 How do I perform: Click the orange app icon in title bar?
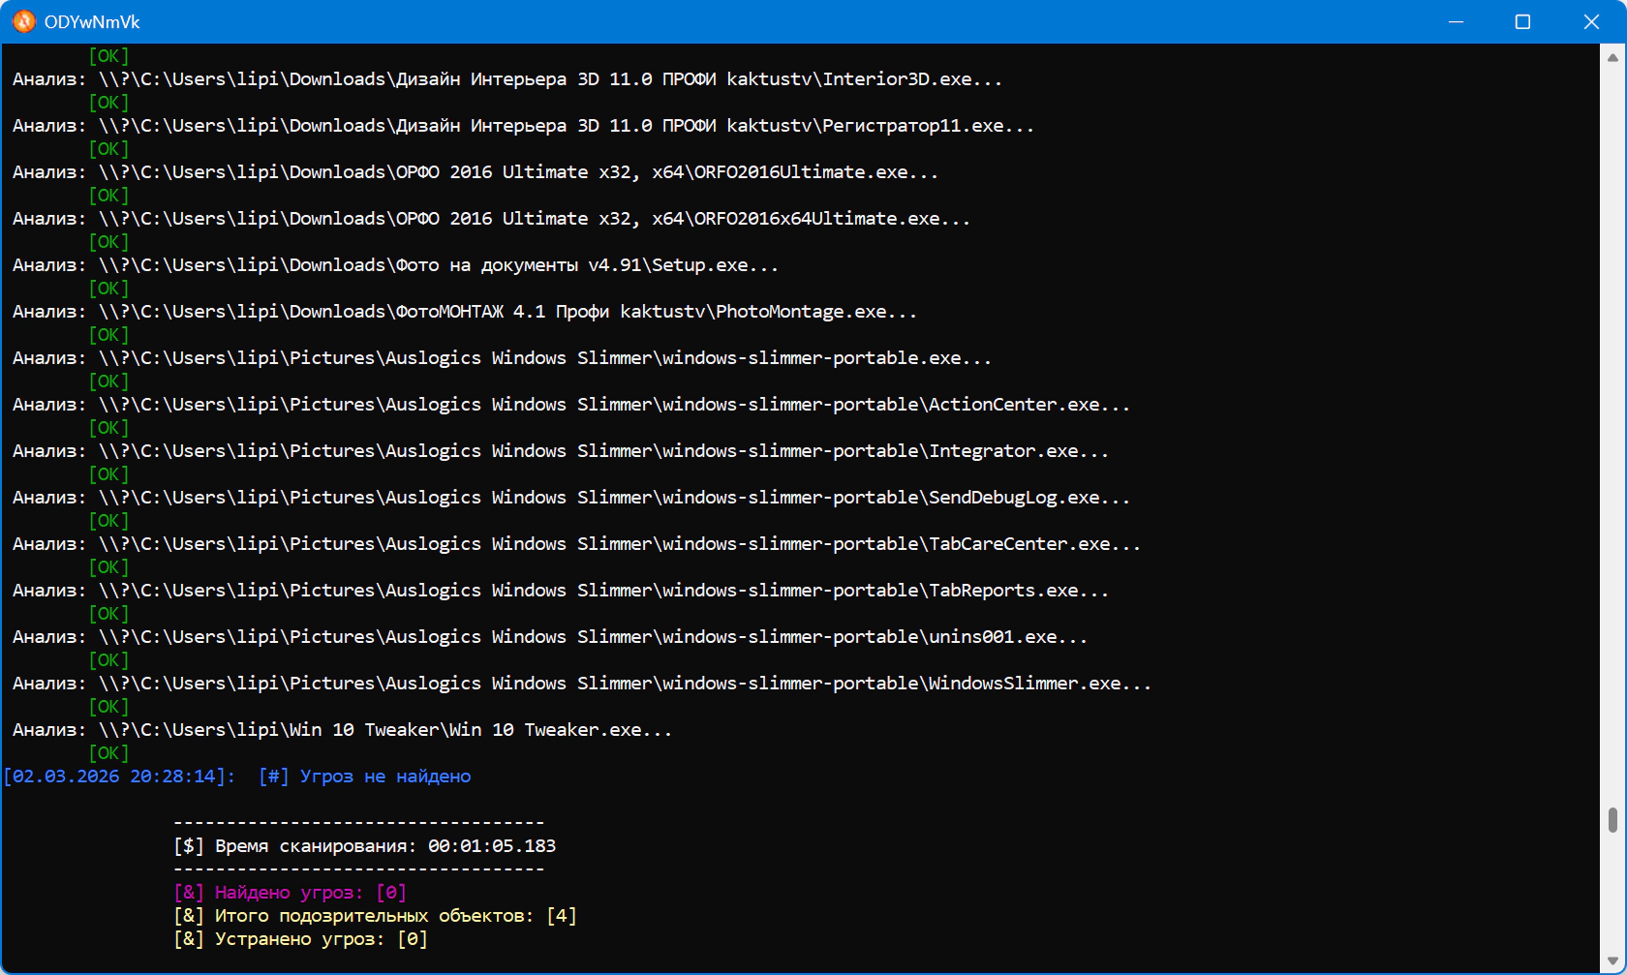(23, 21)
